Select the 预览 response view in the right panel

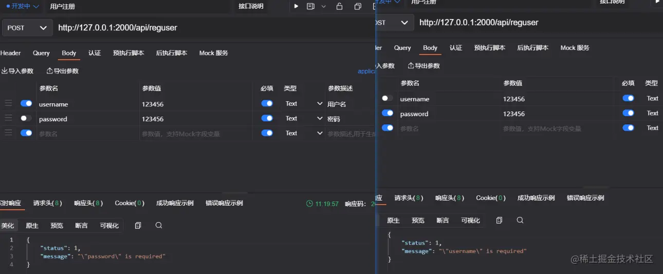point(418,221)
